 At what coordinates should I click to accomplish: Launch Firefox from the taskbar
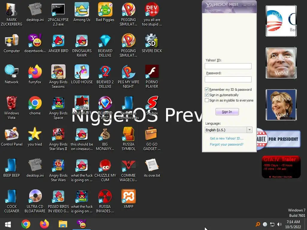tap(44, 224)
